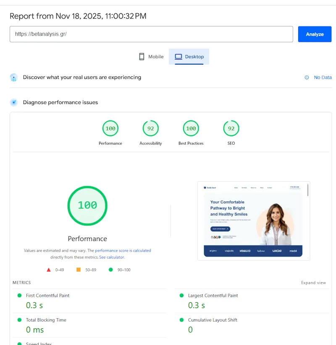Jump to SEO score gauge 92
The image size is (336, 345).
[231, 129]
